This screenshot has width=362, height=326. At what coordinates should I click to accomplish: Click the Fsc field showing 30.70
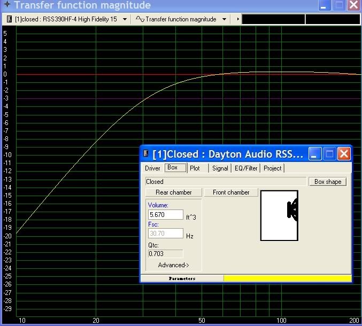166,233
